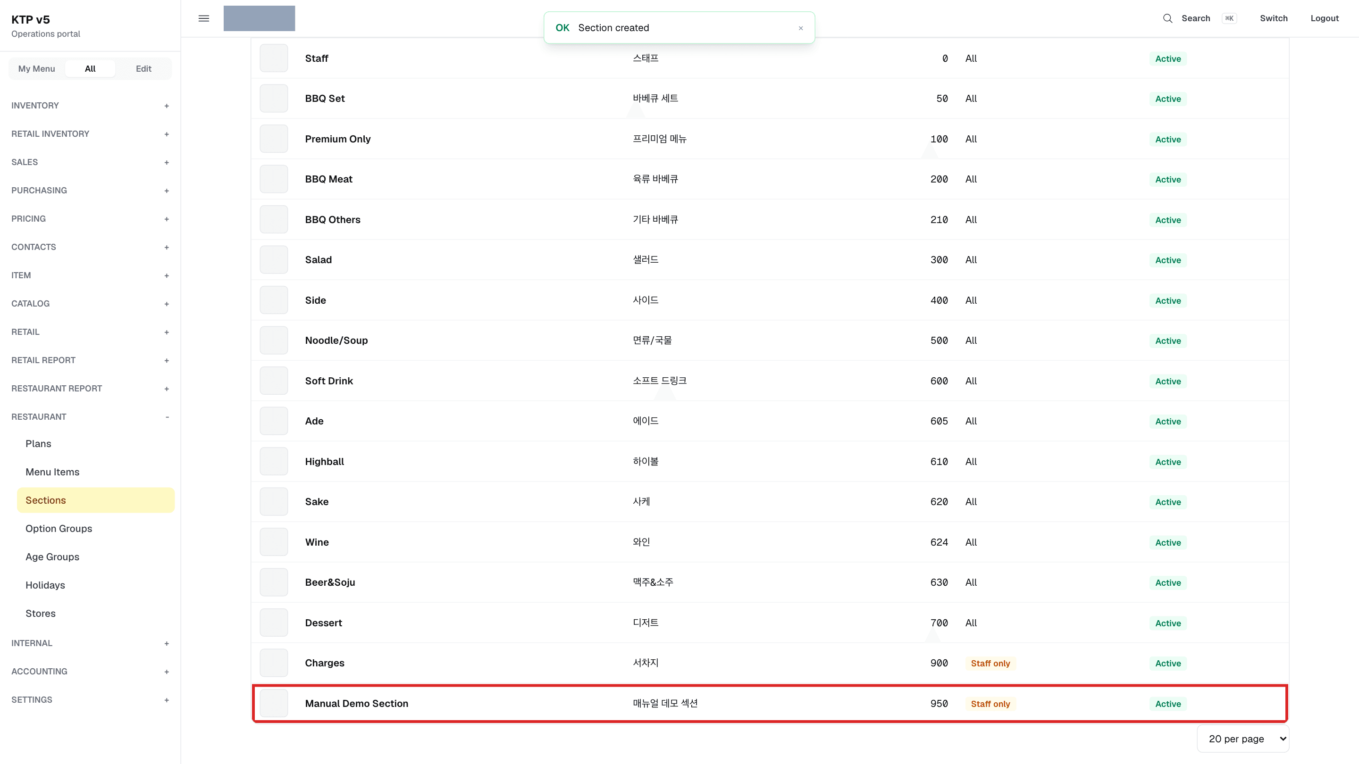Open the Age Groups page
1359x764 pixels.
pos(95,557)
